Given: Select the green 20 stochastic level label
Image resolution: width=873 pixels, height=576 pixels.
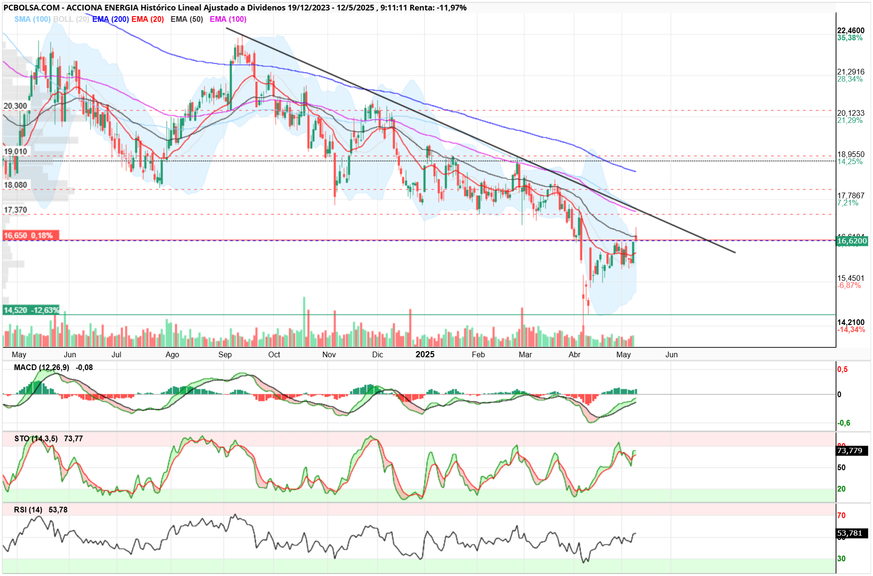Looking at the screenshot, I should [841, 489].
